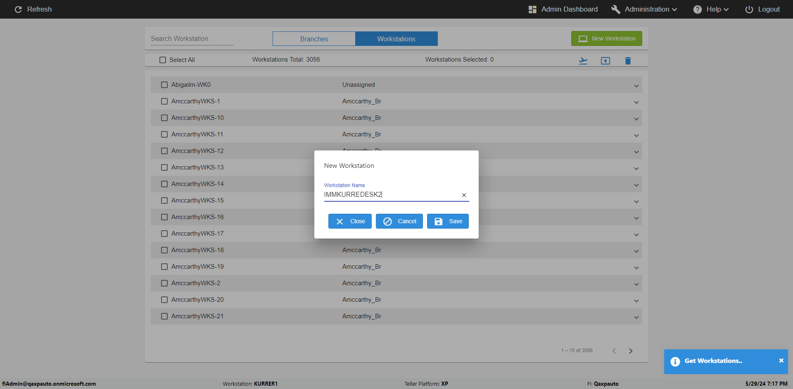793x389 pixels.
Task: Toggle the Select All checkbox
Action: pos(163,60)
